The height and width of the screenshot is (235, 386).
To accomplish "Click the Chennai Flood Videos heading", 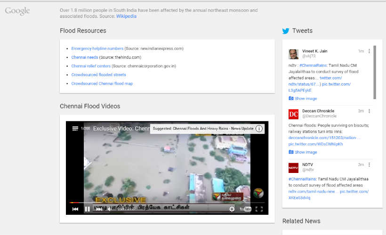I will (x=90, y=106).
